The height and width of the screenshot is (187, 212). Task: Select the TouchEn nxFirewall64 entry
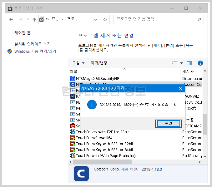pos(94,138)
